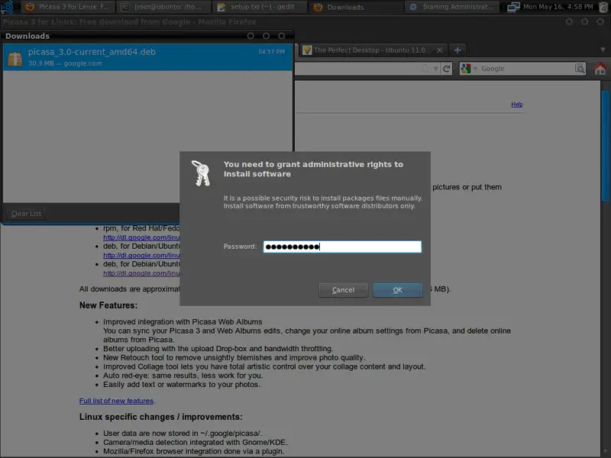Image resolution: width=611 pixels, height=458 pixels.
Task: Follow the dl.google.com link under rpm for Red Hat
Action: pos(141,237)
